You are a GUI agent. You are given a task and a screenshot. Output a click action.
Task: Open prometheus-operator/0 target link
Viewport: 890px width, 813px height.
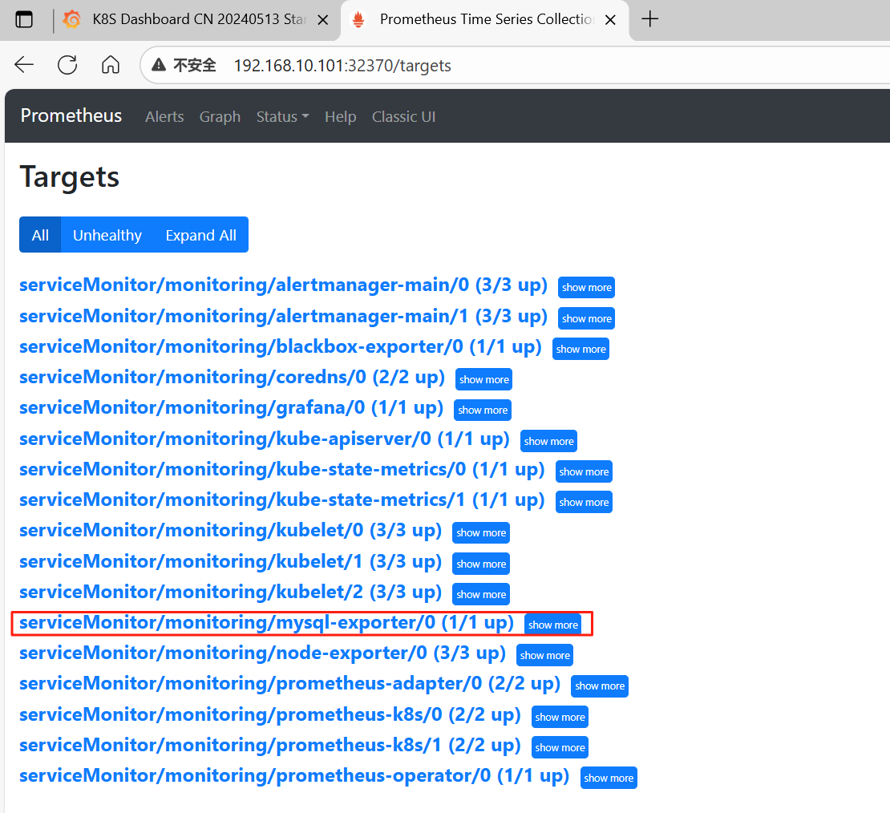(294, 776)
